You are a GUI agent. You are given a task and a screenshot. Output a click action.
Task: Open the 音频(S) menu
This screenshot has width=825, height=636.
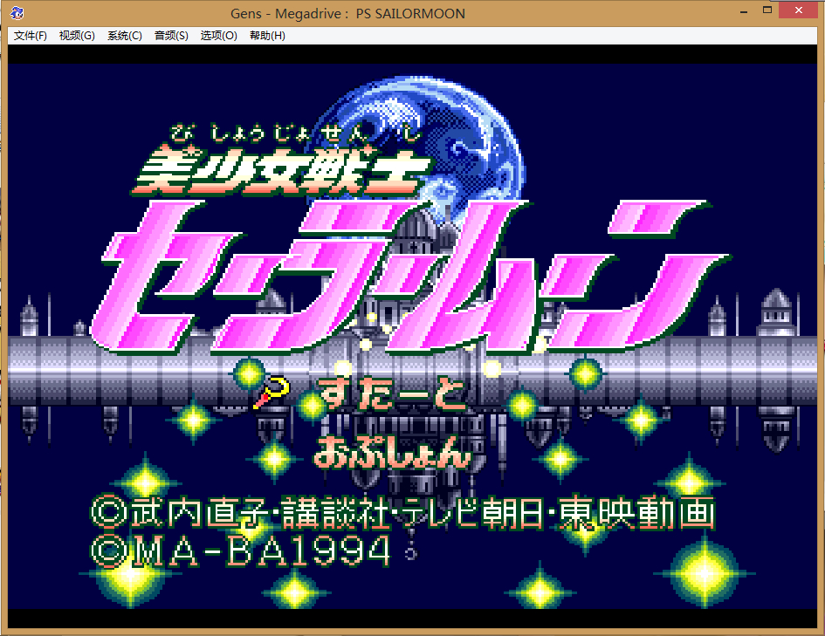(x=171, y=35)
